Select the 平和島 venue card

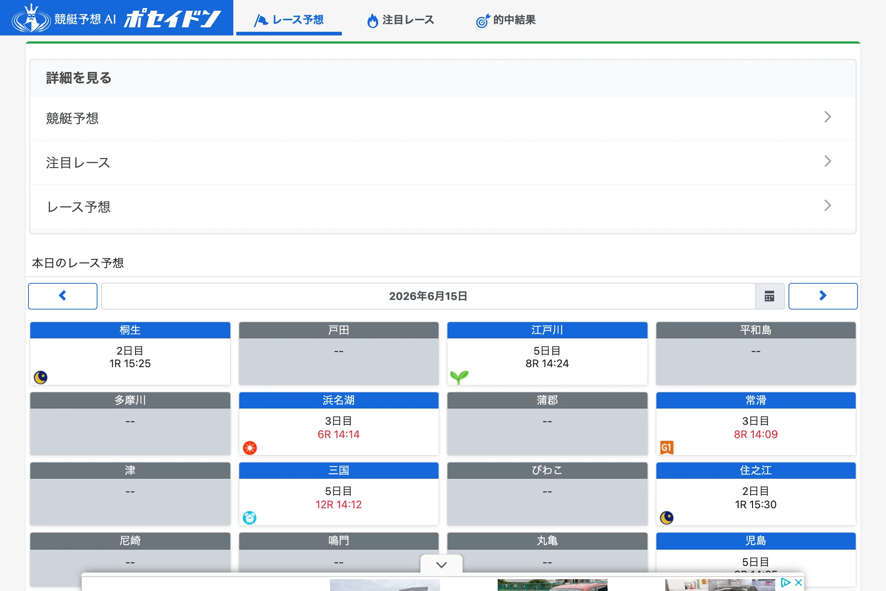(756, 353)
